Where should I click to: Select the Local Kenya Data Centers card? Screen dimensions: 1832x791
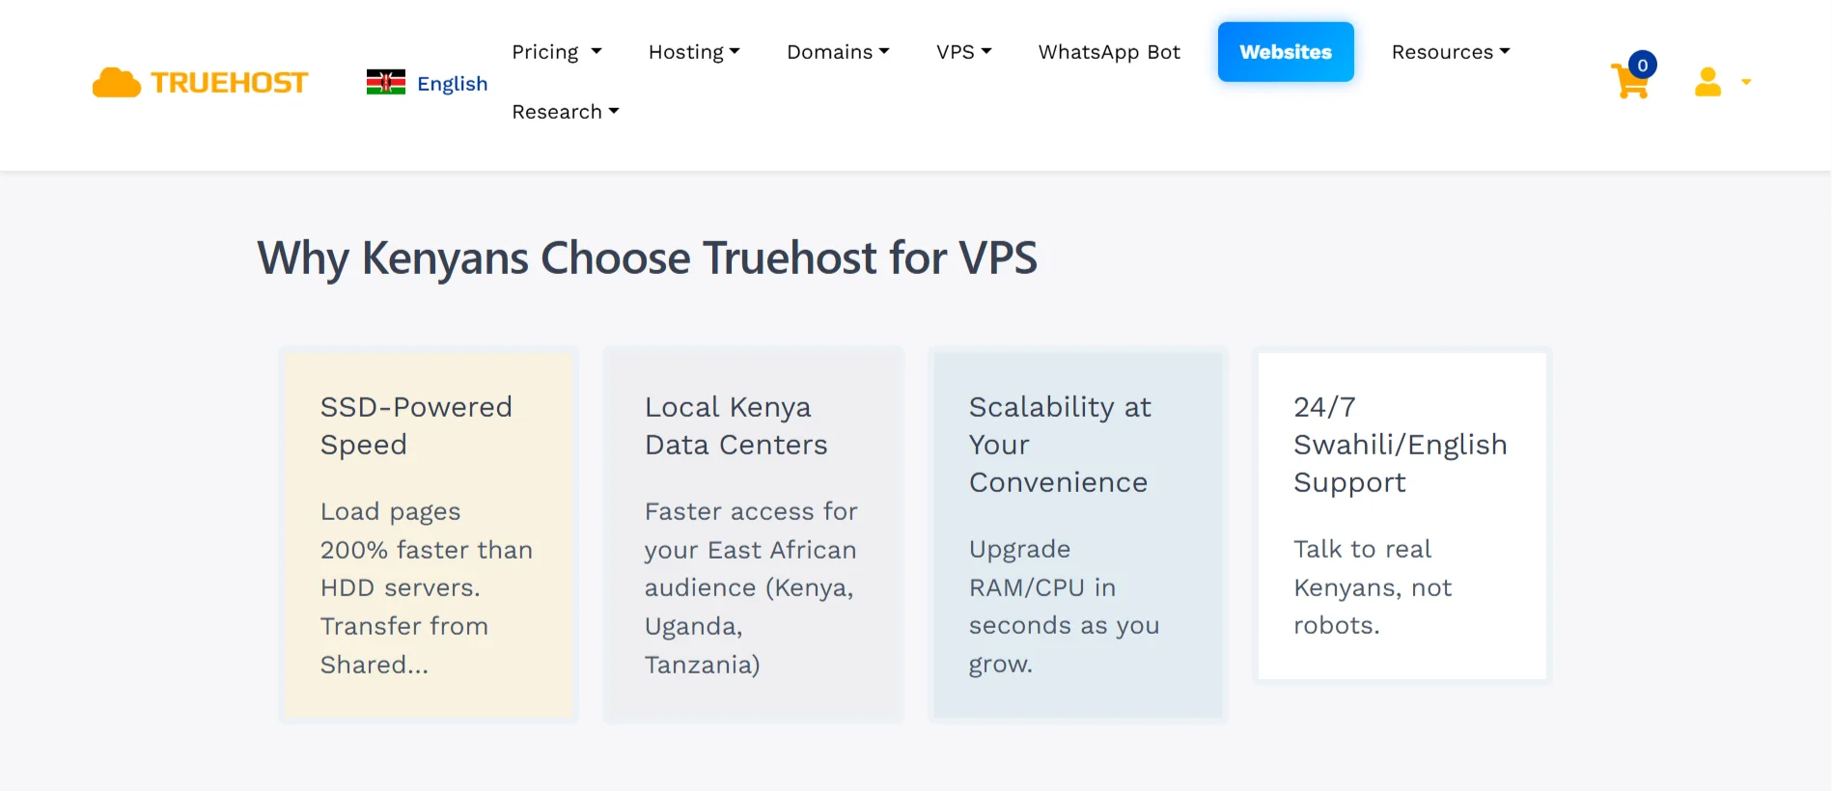(x=753, y=535)
